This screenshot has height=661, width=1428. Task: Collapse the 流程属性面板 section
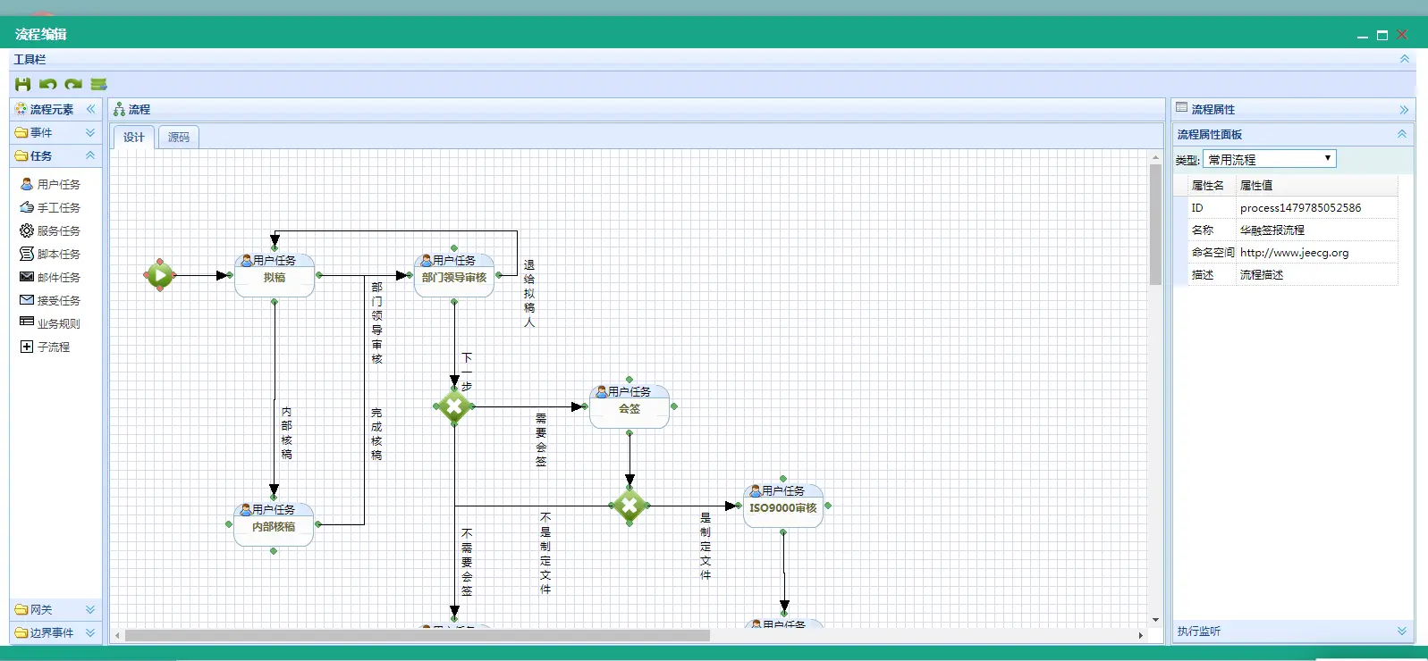(1402, 134)
